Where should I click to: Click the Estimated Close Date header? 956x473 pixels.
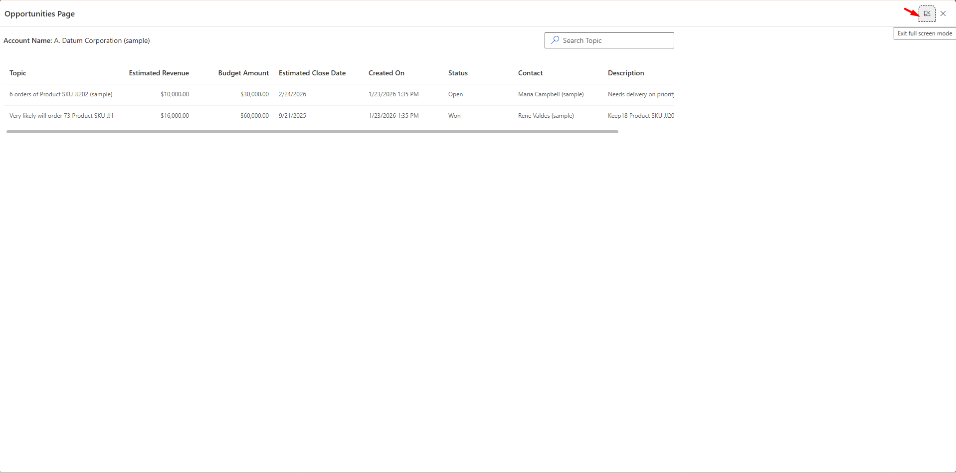coord(312,73)
